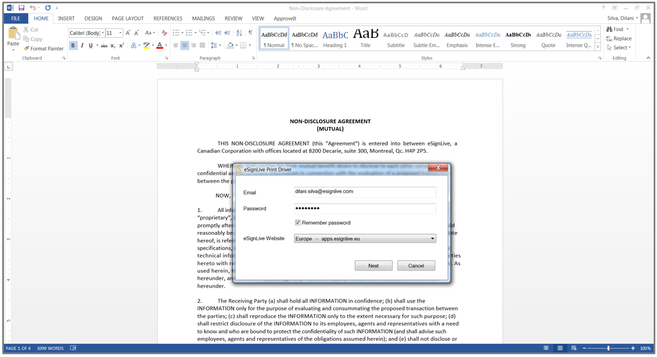Open borders dropdown
The image size is (657, 357).
tap(250, 46)
